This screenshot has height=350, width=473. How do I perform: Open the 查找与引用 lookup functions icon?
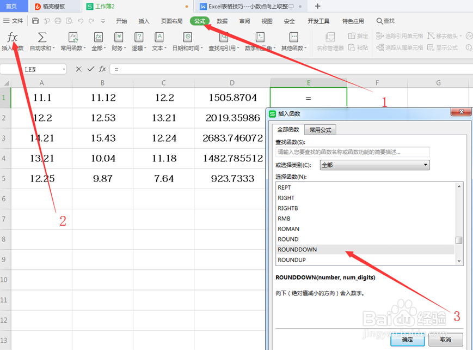tap(224, 38)
